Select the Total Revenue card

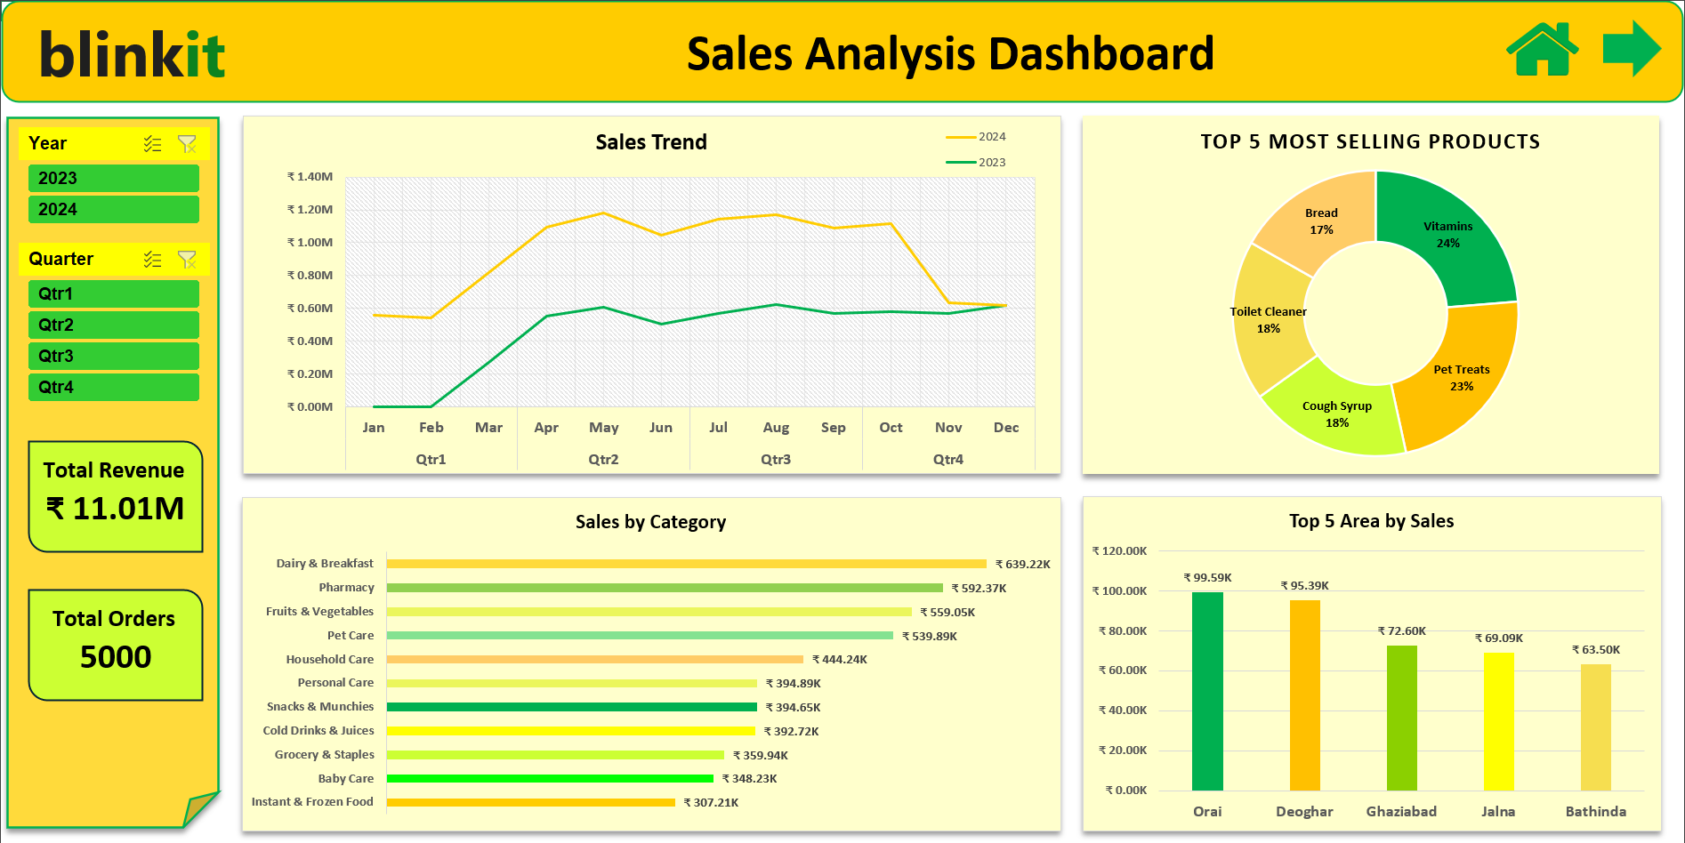pyautogui.click(x=116, y=496)
